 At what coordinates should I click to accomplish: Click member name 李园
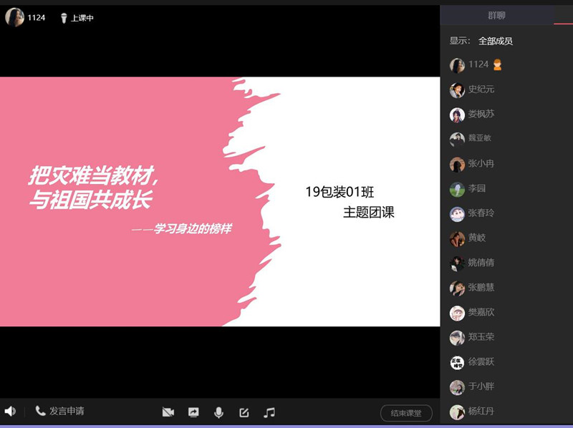click(x=476, y=188)
